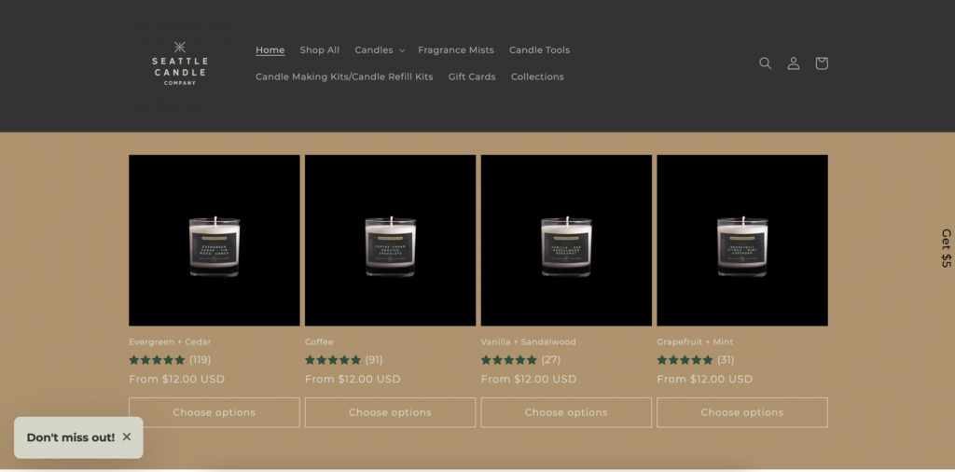The image size is (955, 472).
Task: Navigate to Fragrance Mists
Action: coord(456,50)
